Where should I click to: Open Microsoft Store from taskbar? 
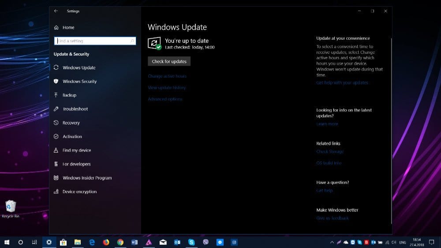[x=63, y=242]
